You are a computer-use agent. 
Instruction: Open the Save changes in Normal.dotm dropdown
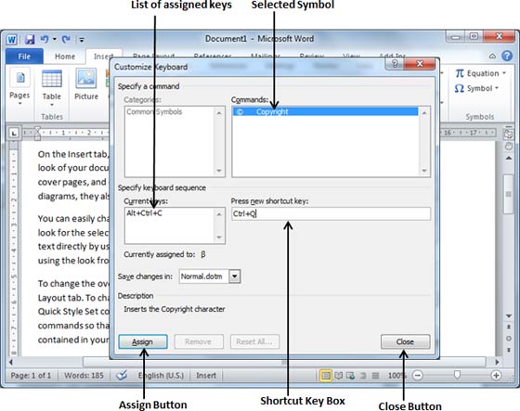tap(234, 276)
